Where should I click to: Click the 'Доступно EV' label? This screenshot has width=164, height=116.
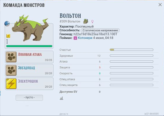tap(68, 92)
